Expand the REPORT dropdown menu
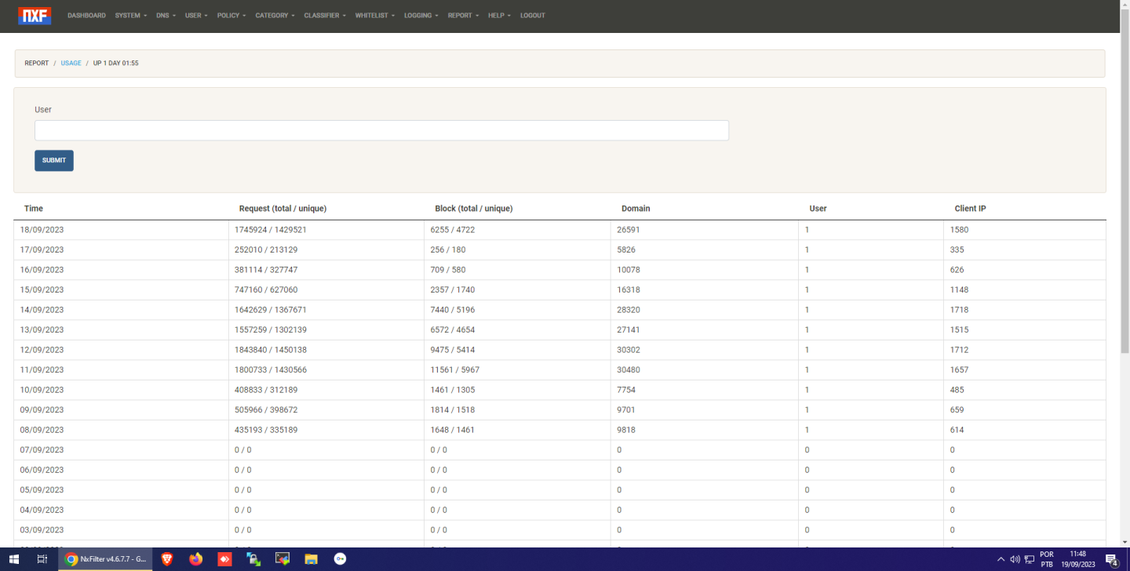Viewport: 1130px width, 571px height. (463, 16)
